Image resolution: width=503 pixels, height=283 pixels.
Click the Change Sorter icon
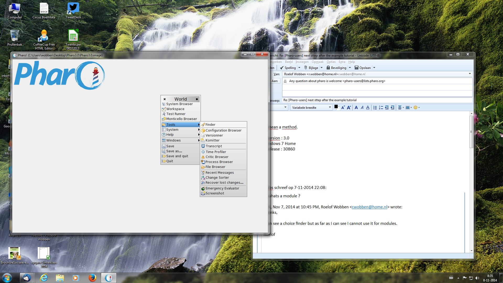pyautogui.click(x=203, y=178)
